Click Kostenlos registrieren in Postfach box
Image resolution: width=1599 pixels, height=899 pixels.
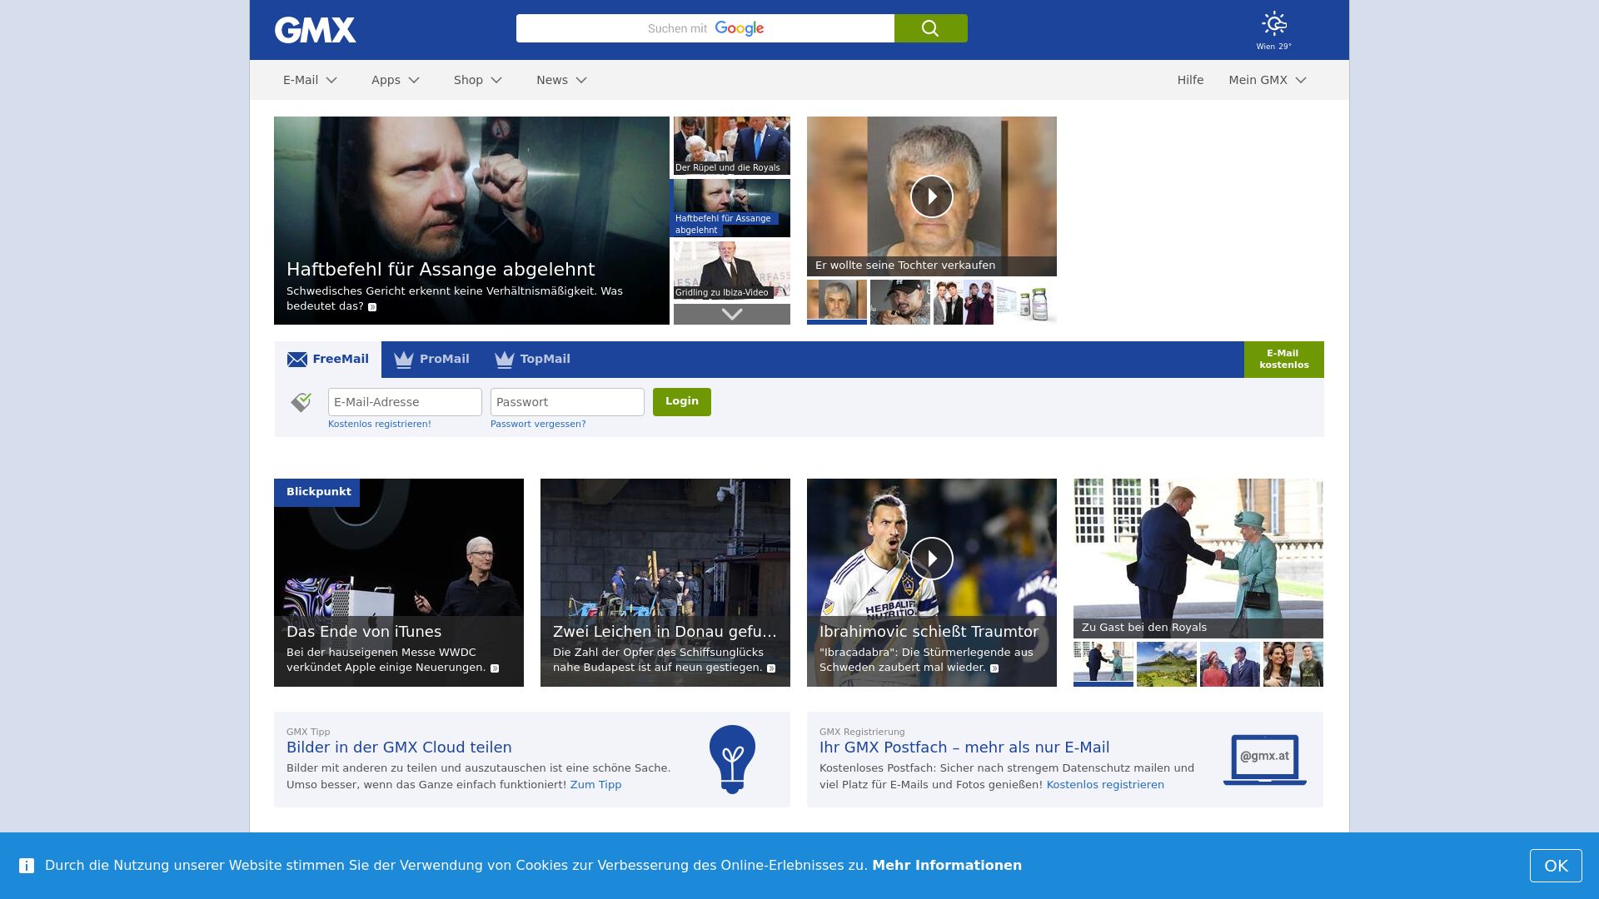tap(1105, 785)
